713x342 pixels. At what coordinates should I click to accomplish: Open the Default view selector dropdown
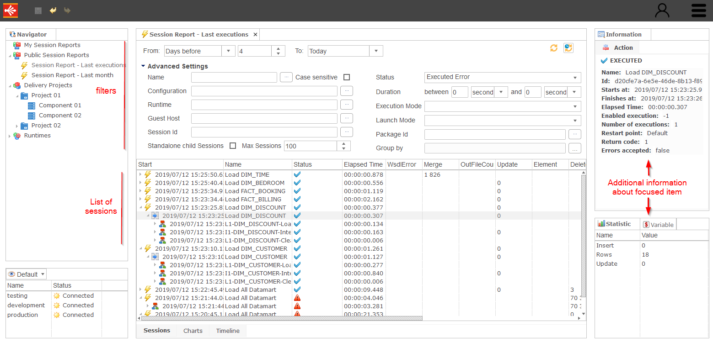(27, 274)
